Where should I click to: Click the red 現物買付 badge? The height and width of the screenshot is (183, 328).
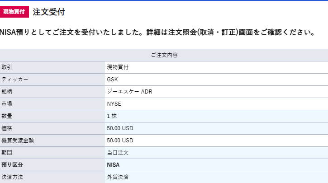[x=14, y=12]
